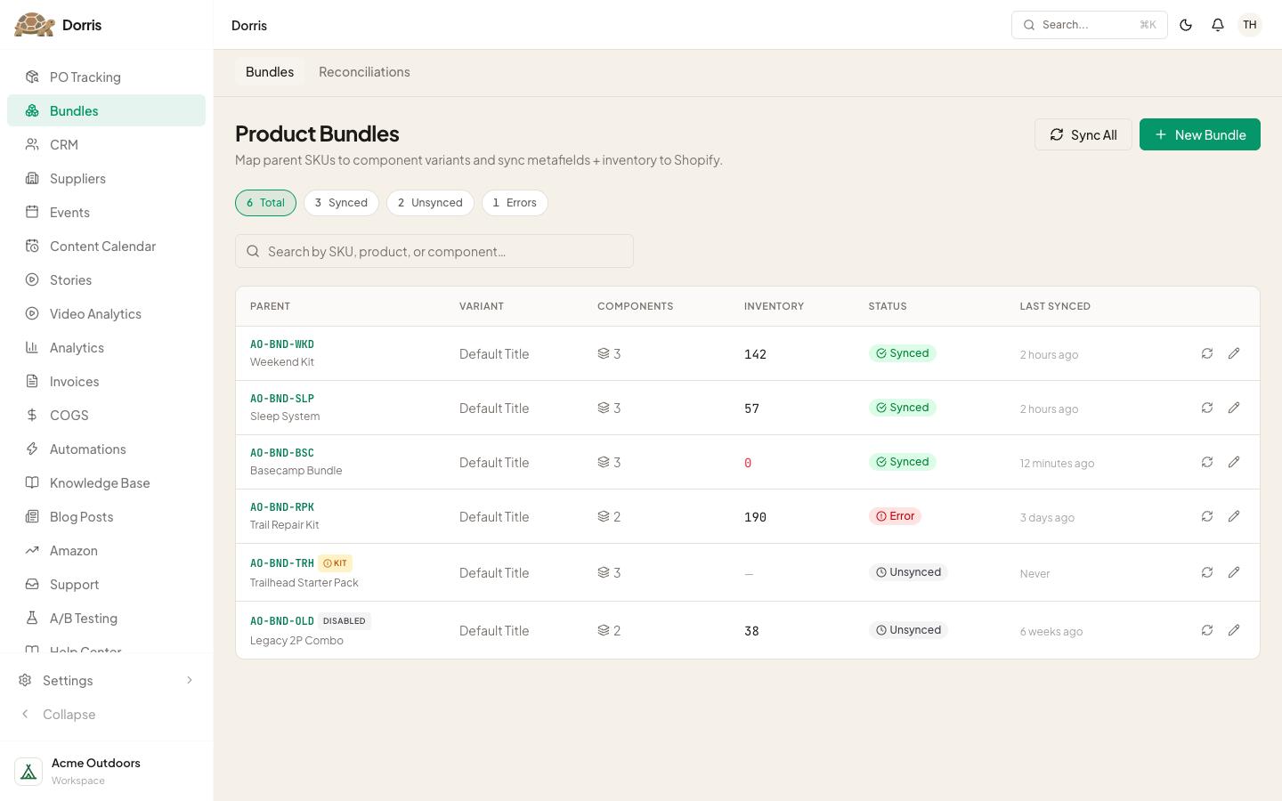Edit Trailhead Starter Pack bundle
1282x801 pixels.
[x=1234, y=572]
